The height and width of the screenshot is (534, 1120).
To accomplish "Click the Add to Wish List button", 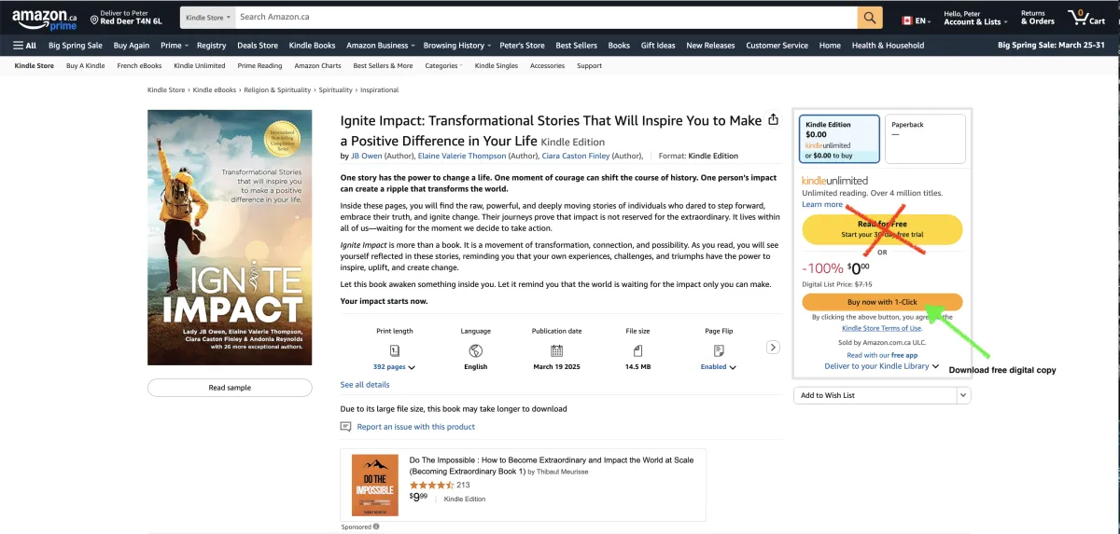I will (x=875, y=395).
